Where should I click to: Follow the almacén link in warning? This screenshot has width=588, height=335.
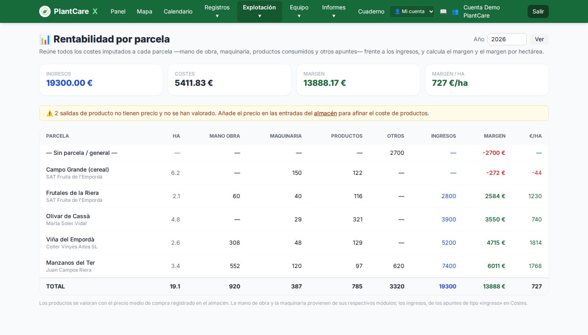pos(325,113)
